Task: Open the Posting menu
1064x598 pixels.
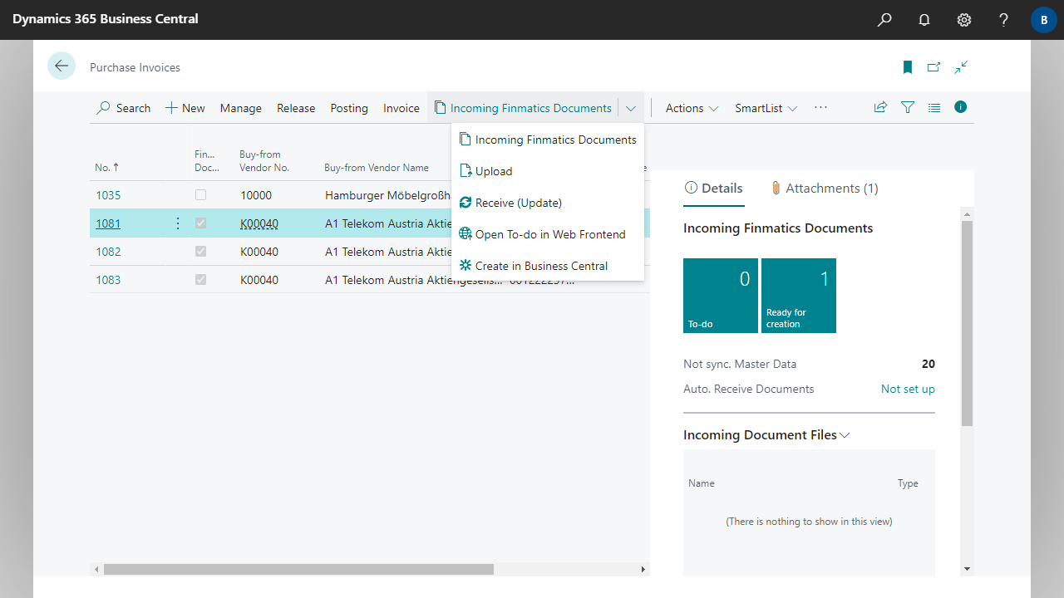Action: (349, 108)
